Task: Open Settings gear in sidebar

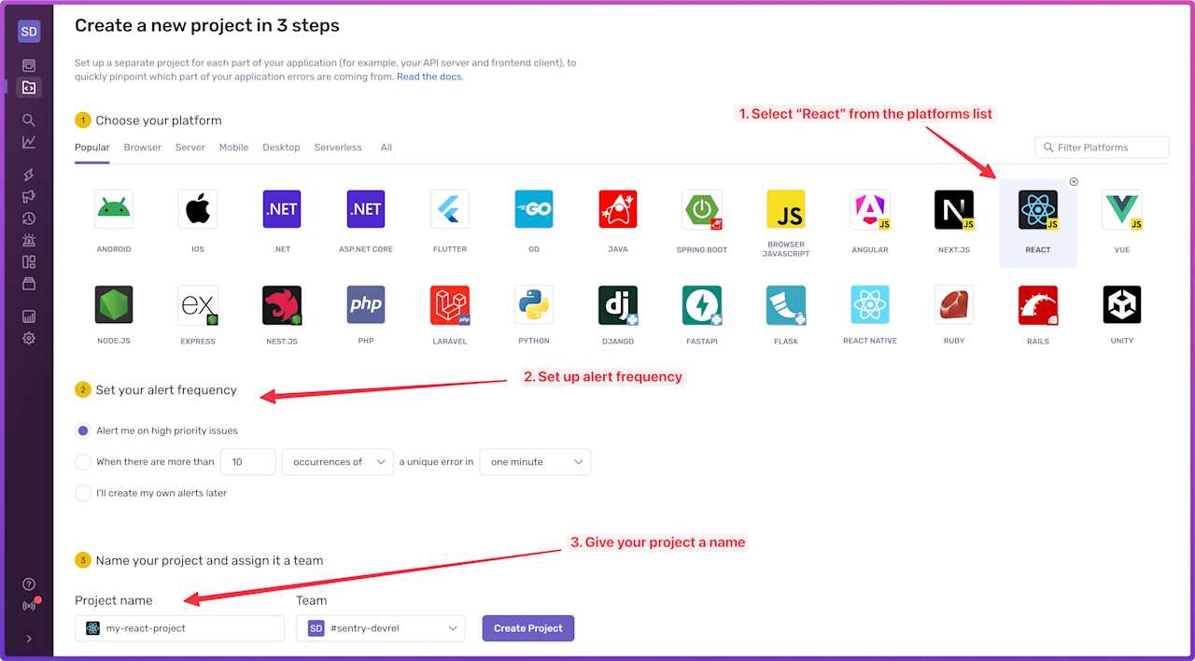Action: (x=29, y=338)
